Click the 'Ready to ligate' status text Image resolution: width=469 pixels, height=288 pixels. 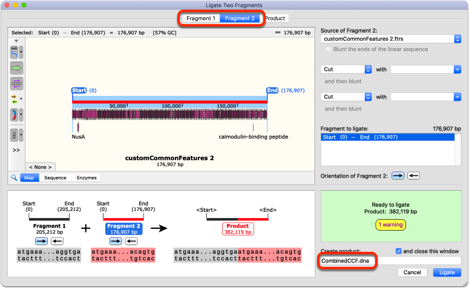click(391, 205)
